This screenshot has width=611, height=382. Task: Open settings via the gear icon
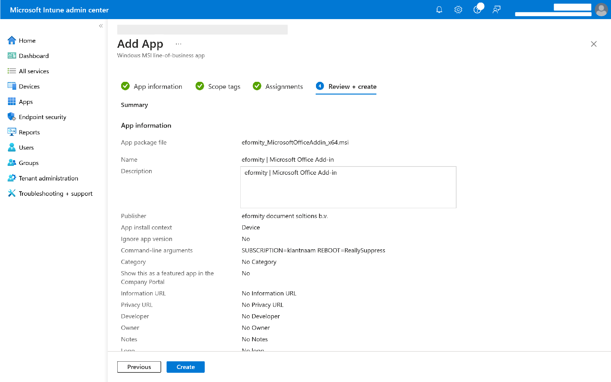tap(458, 10)
